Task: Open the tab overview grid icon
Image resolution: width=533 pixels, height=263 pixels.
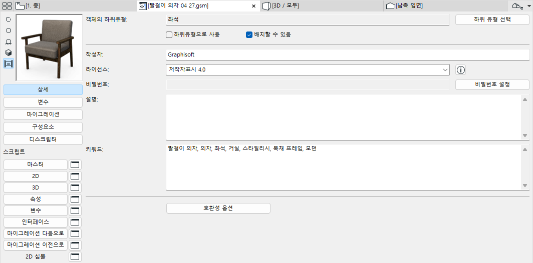Action: (x=7, y=5)
